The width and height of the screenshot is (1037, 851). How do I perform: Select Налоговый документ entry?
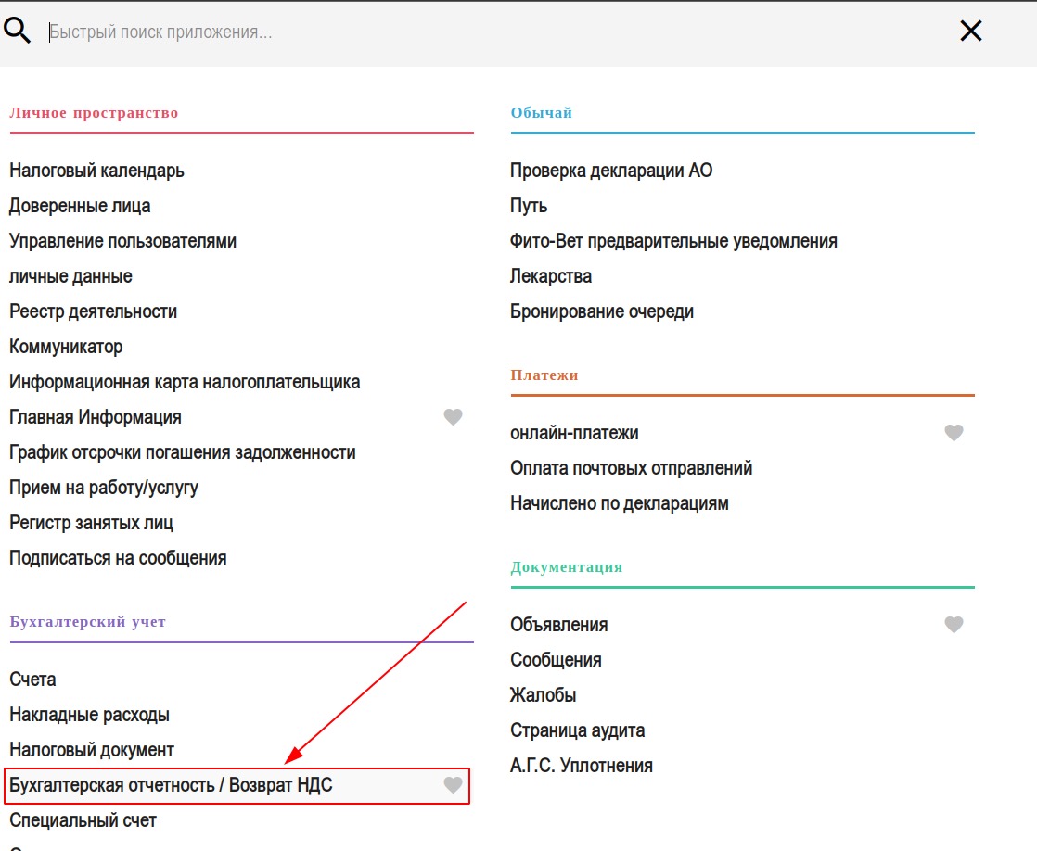click(92, 750)
